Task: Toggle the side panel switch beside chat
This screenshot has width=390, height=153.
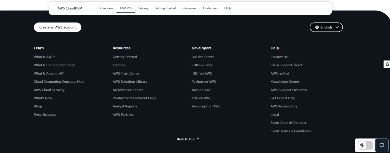Action: point(365,145)
